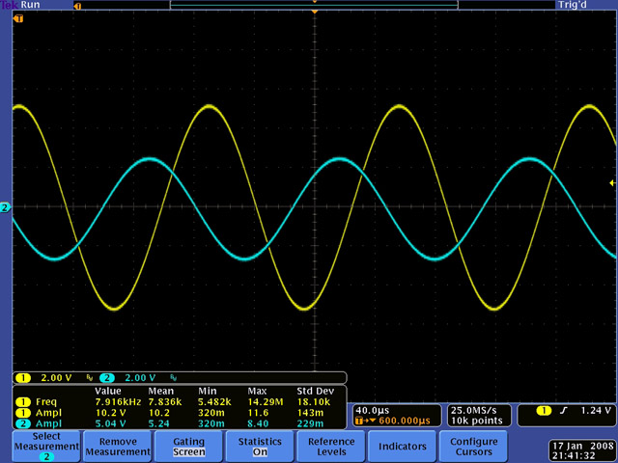Click the Tek Run acquisition status label
This screenshot has height=463, width=618.
click(x=19, y=5)
